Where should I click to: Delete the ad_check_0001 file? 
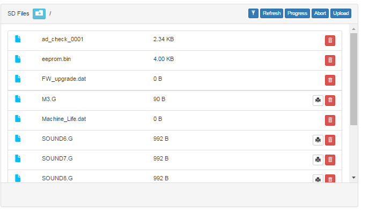point(330,41)
